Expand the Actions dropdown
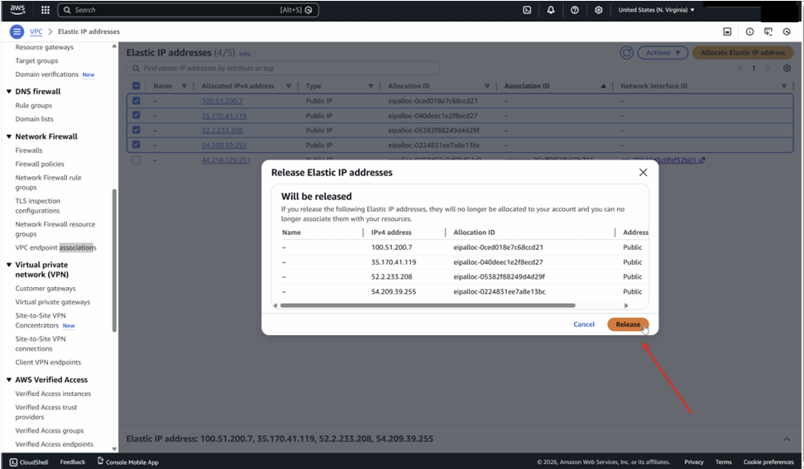The height and width of the screenshot is (469, 804). point(664,52)
